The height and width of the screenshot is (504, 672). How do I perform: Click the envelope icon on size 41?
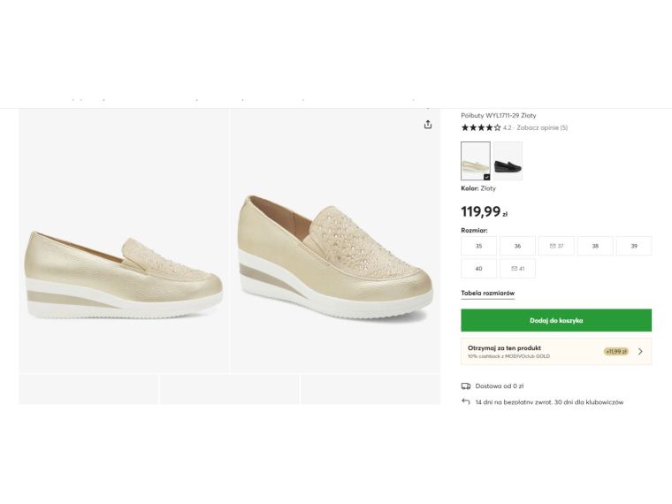coord(514,269)
